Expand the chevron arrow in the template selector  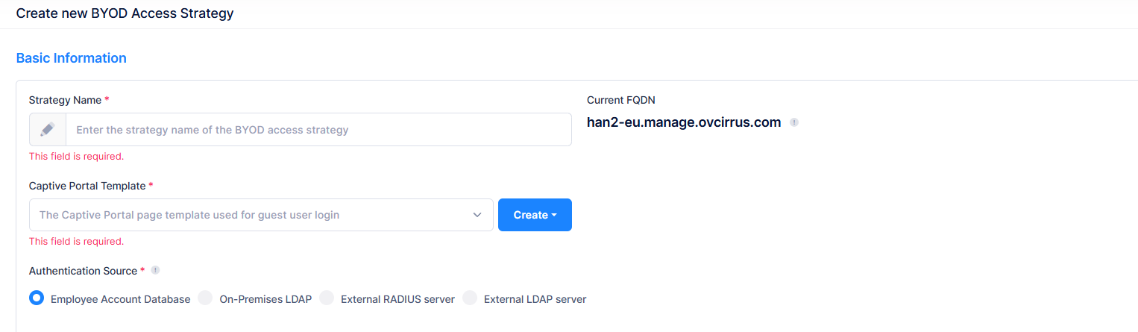pyautogui.click(x=477, y=215)
